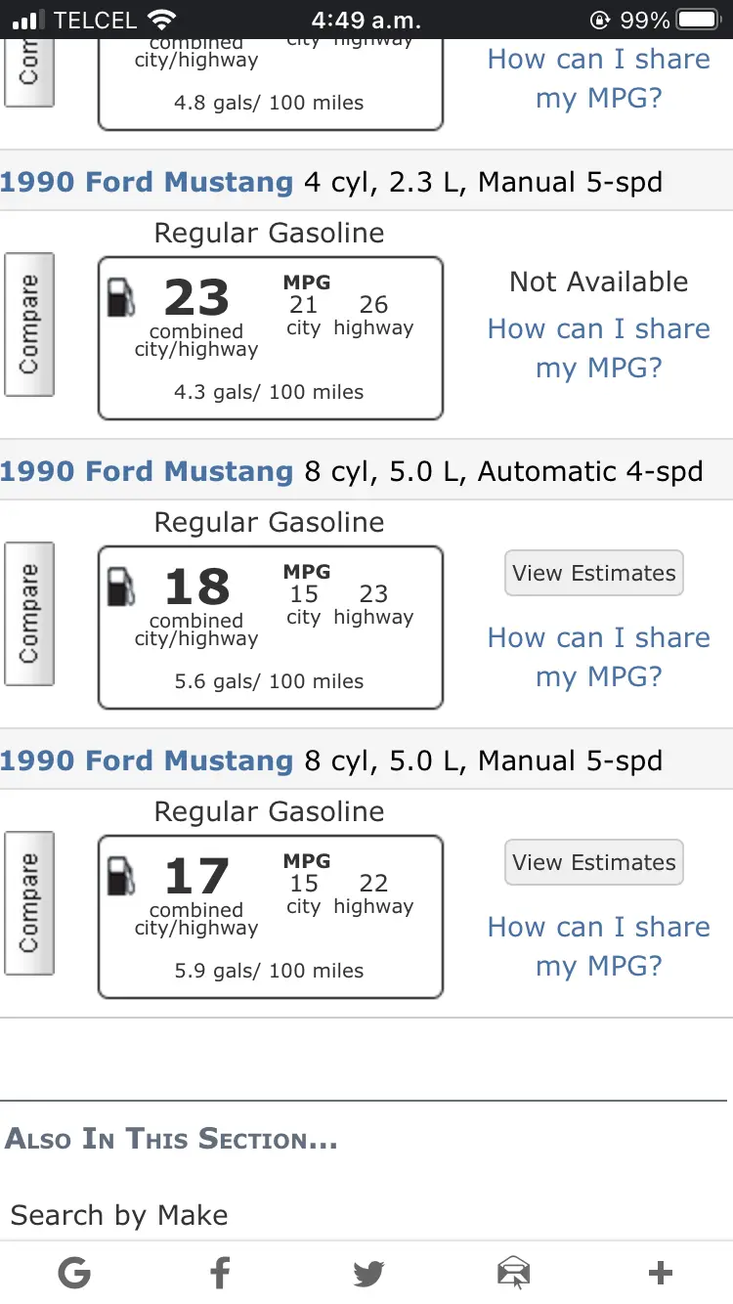Tap the email envelope share icon
The image size is (733, 1304).
pyautogui.click(x=513, y=1273)
